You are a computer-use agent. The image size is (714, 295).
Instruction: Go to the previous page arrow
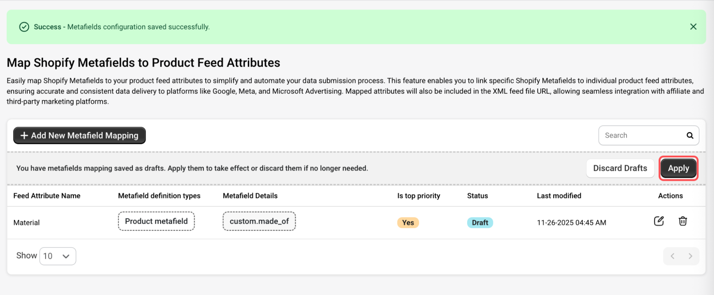pyautogui.click(x=672, y=256)
